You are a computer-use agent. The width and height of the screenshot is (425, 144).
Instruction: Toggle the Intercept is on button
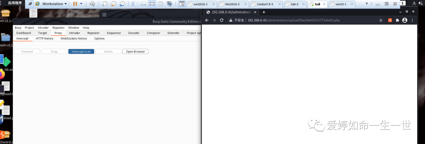(81, 52)
